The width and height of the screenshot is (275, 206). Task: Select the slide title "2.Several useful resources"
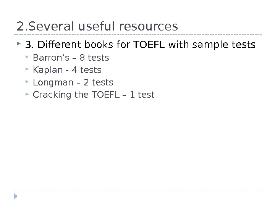point(97,26)
